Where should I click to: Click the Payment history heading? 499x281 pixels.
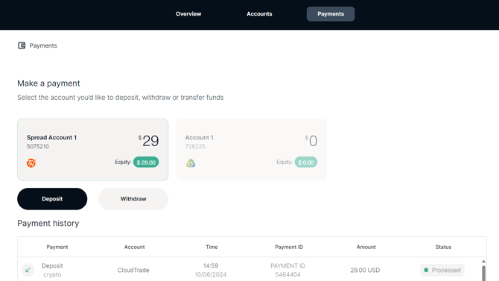click(x=48, y=224)
